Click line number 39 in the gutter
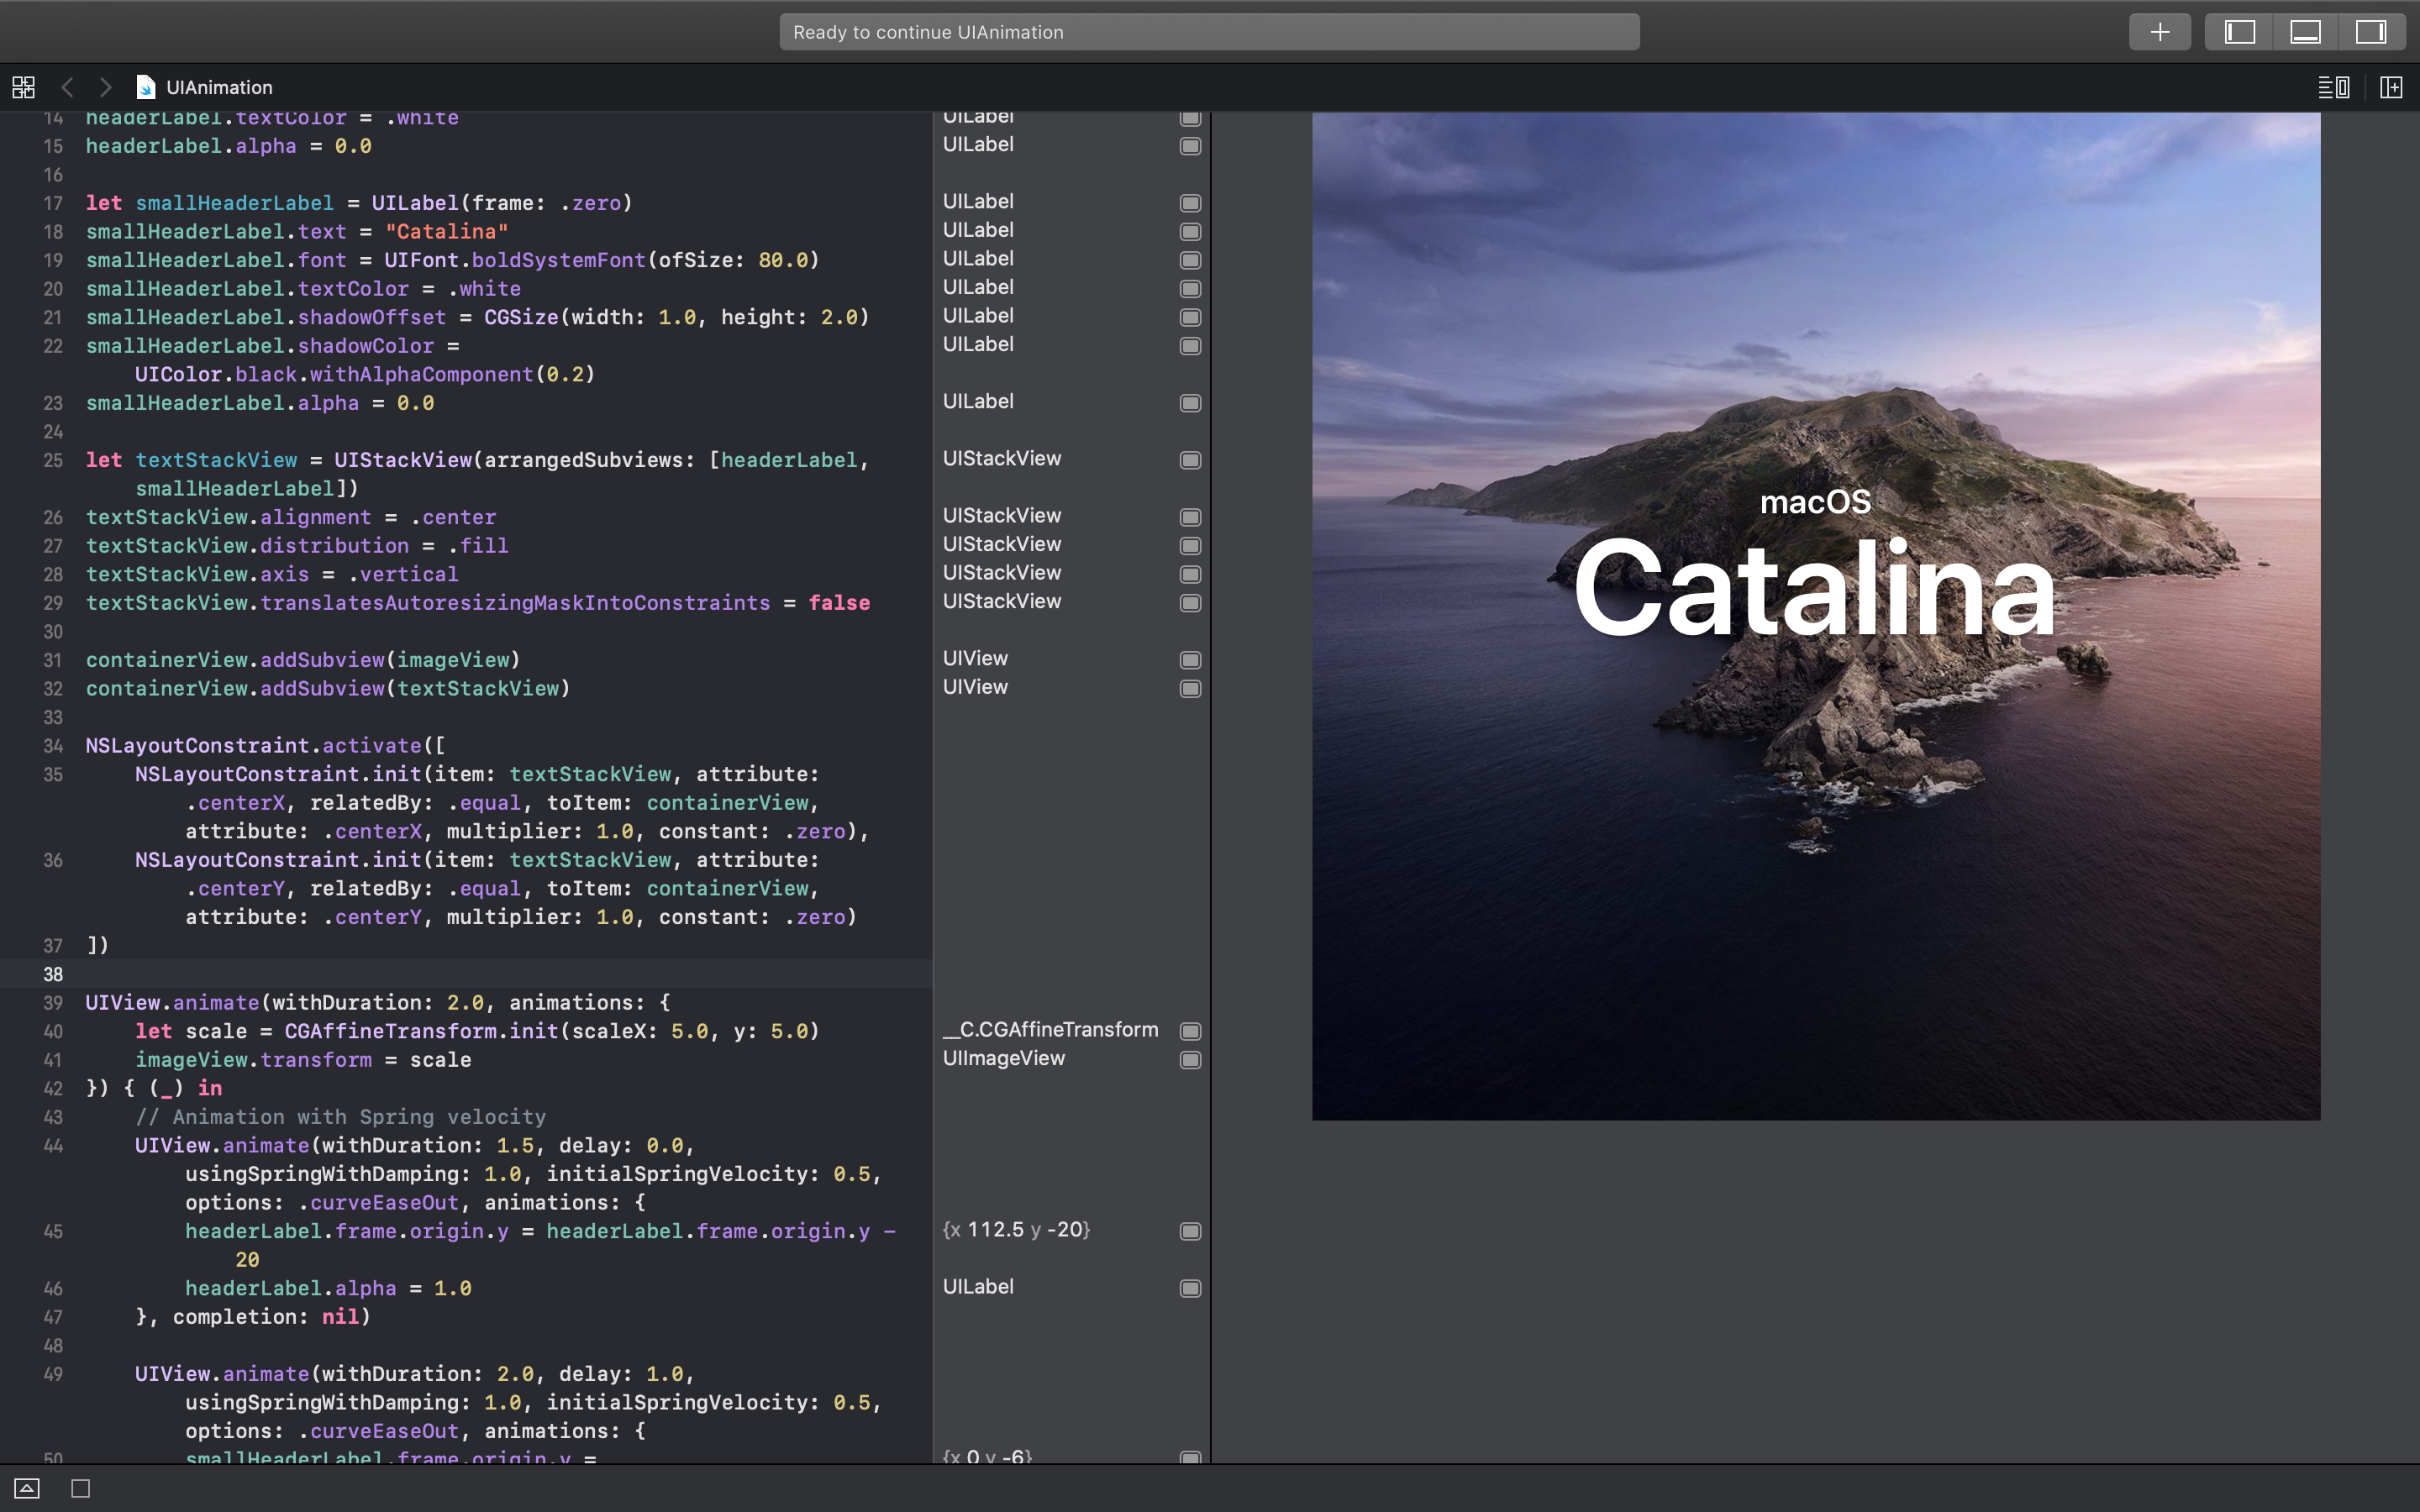 (x=53, y=1003)
